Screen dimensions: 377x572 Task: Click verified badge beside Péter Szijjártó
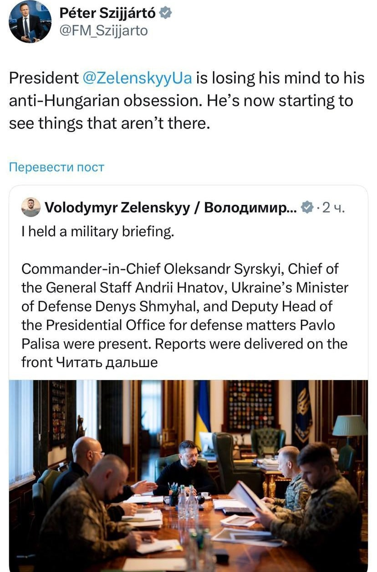166,13
